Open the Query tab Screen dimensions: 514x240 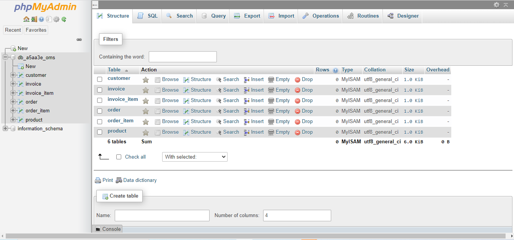[213, 16]
